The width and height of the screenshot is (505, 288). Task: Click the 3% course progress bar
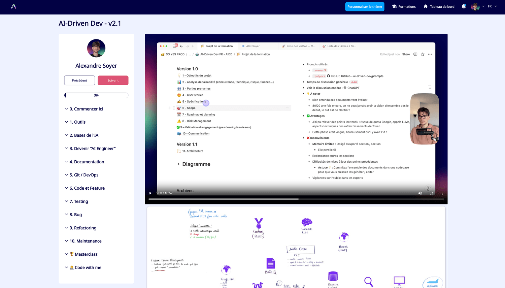click(x=96, y=95)
